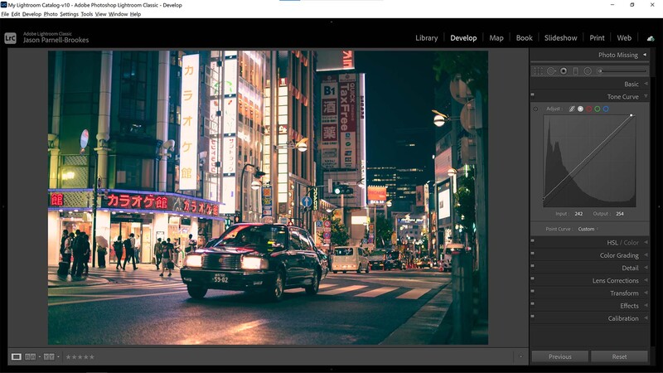Activate the tone curve target adjustment tool
The image size is (663, 373).
[x=535, y=109]
